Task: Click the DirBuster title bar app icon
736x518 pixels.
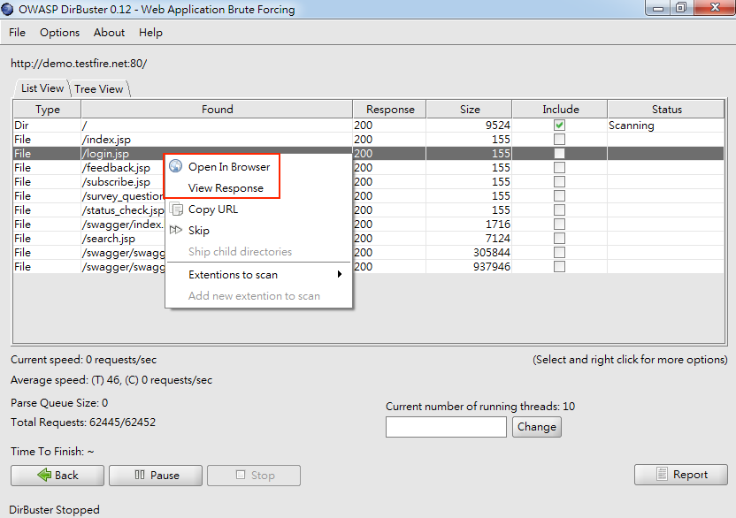Action: coord(7,9)
